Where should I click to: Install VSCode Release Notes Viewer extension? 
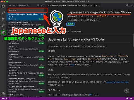(41, 92)
